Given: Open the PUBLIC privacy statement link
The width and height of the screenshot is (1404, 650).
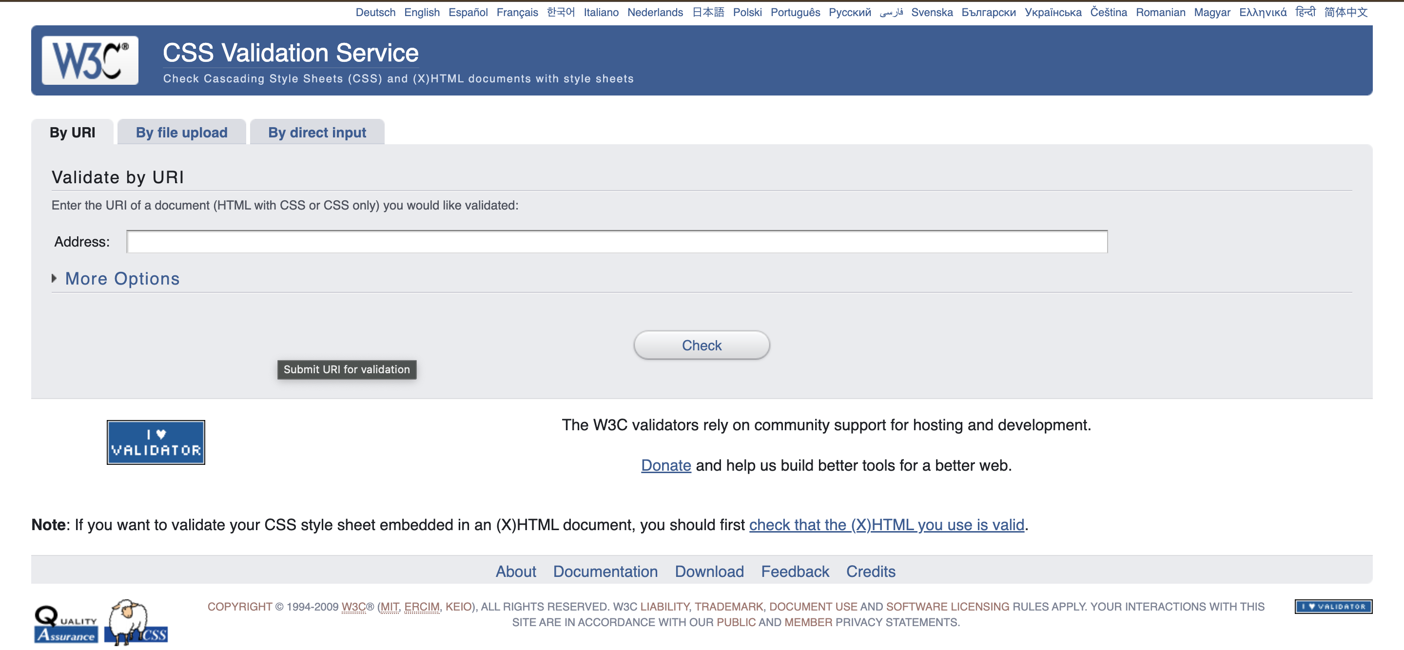Looking at the screenshot, I should coord(736,622).
